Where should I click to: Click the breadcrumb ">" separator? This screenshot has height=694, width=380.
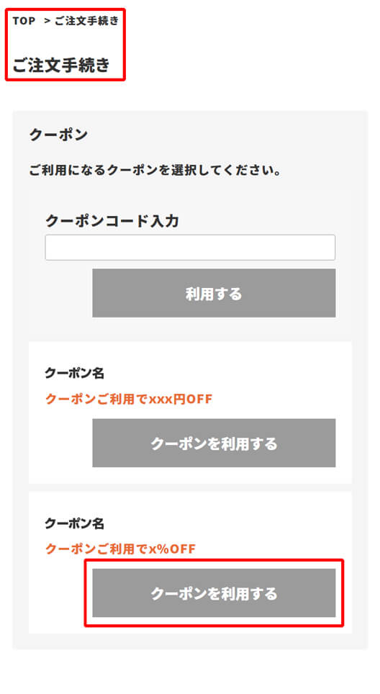point(47,21)
